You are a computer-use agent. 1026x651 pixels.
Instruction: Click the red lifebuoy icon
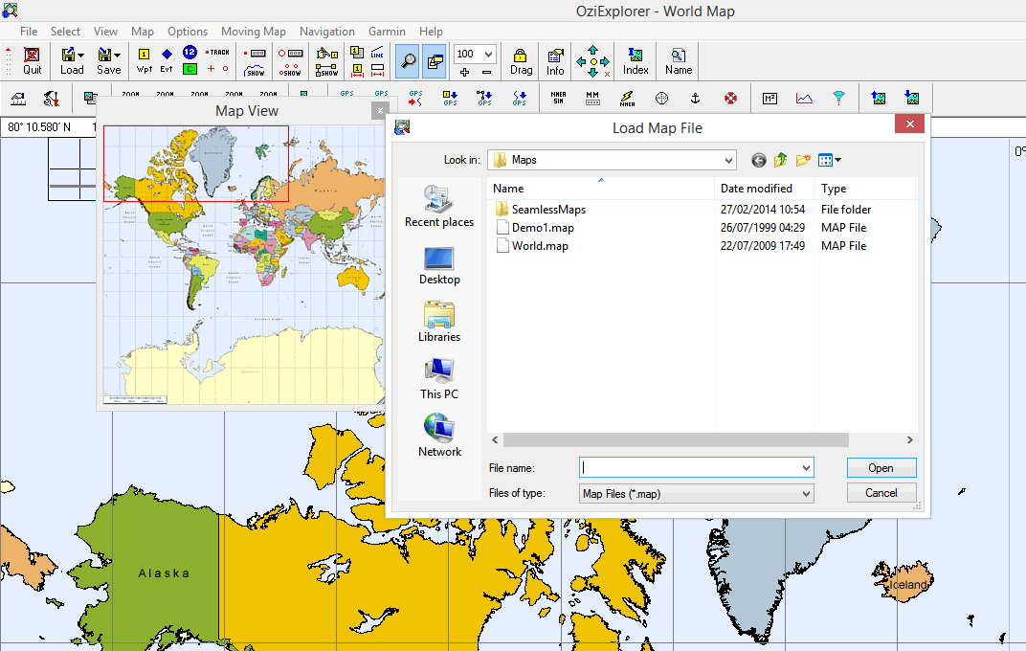(730, 99)
